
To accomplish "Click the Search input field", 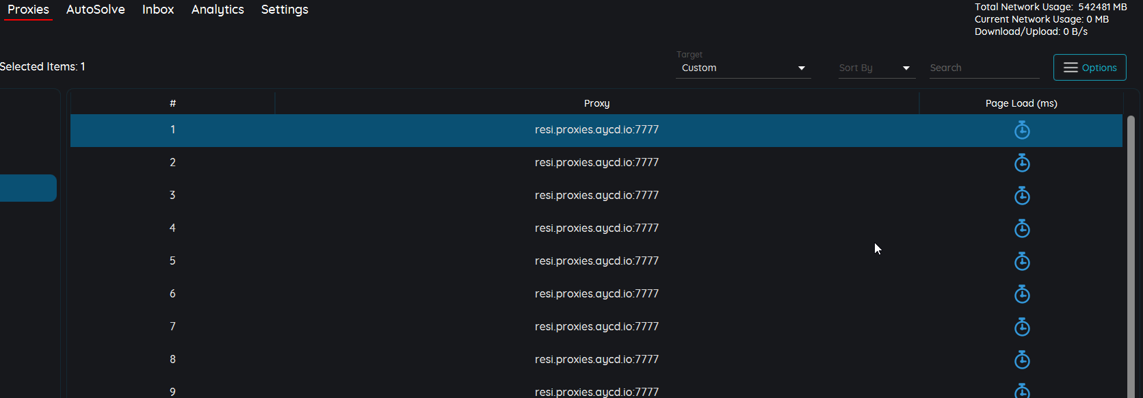I will 984,68.
